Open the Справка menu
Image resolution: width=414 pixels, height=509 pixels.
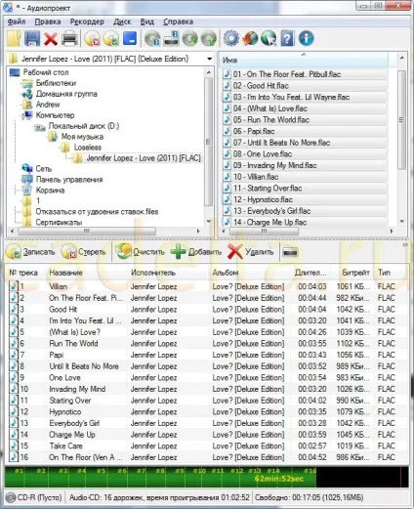pyautogui.click(x=178, y=21)
